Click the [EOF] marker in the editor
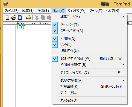The width and height of the screenshot is (132, 107). click(22, 27)
